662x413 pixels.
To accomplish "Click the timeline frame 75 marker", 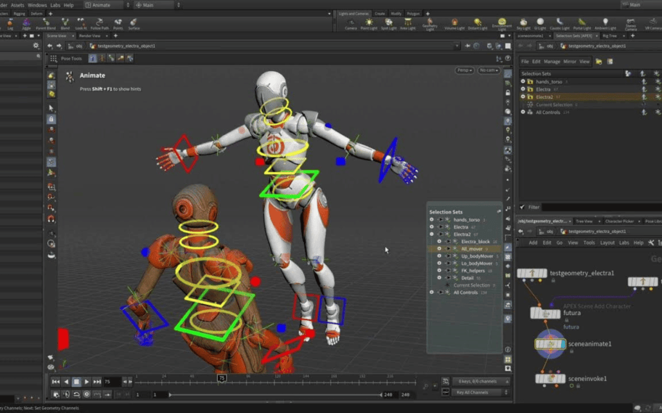I will tap(222, 378).
